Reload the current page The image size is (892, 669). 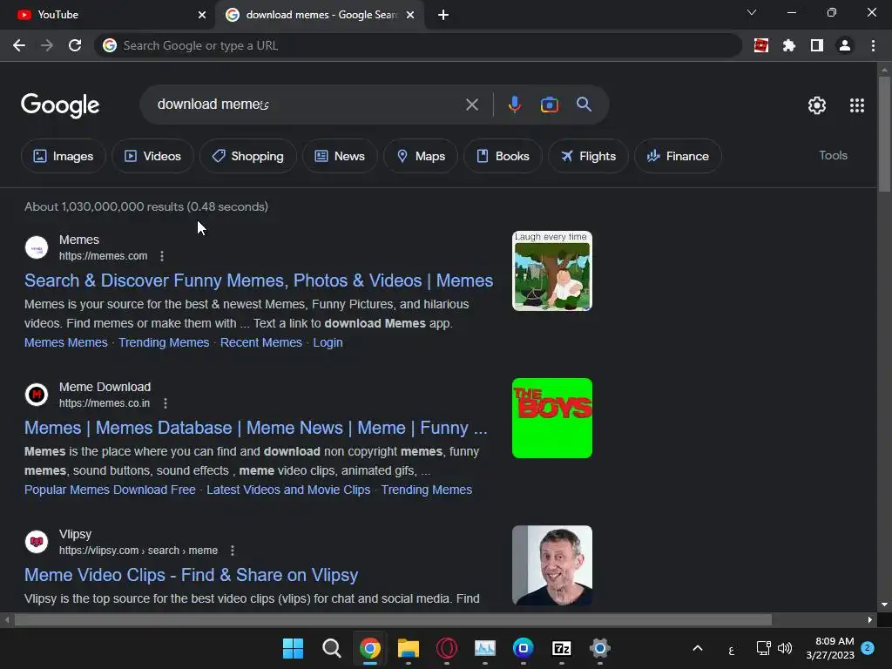[75, 45]
